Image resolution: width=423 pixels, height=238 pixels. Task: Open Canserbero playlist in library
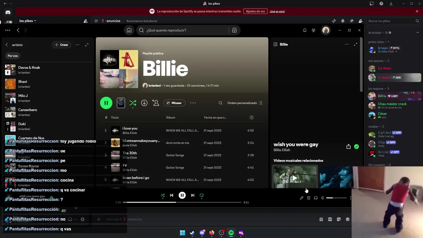(48, 112)
